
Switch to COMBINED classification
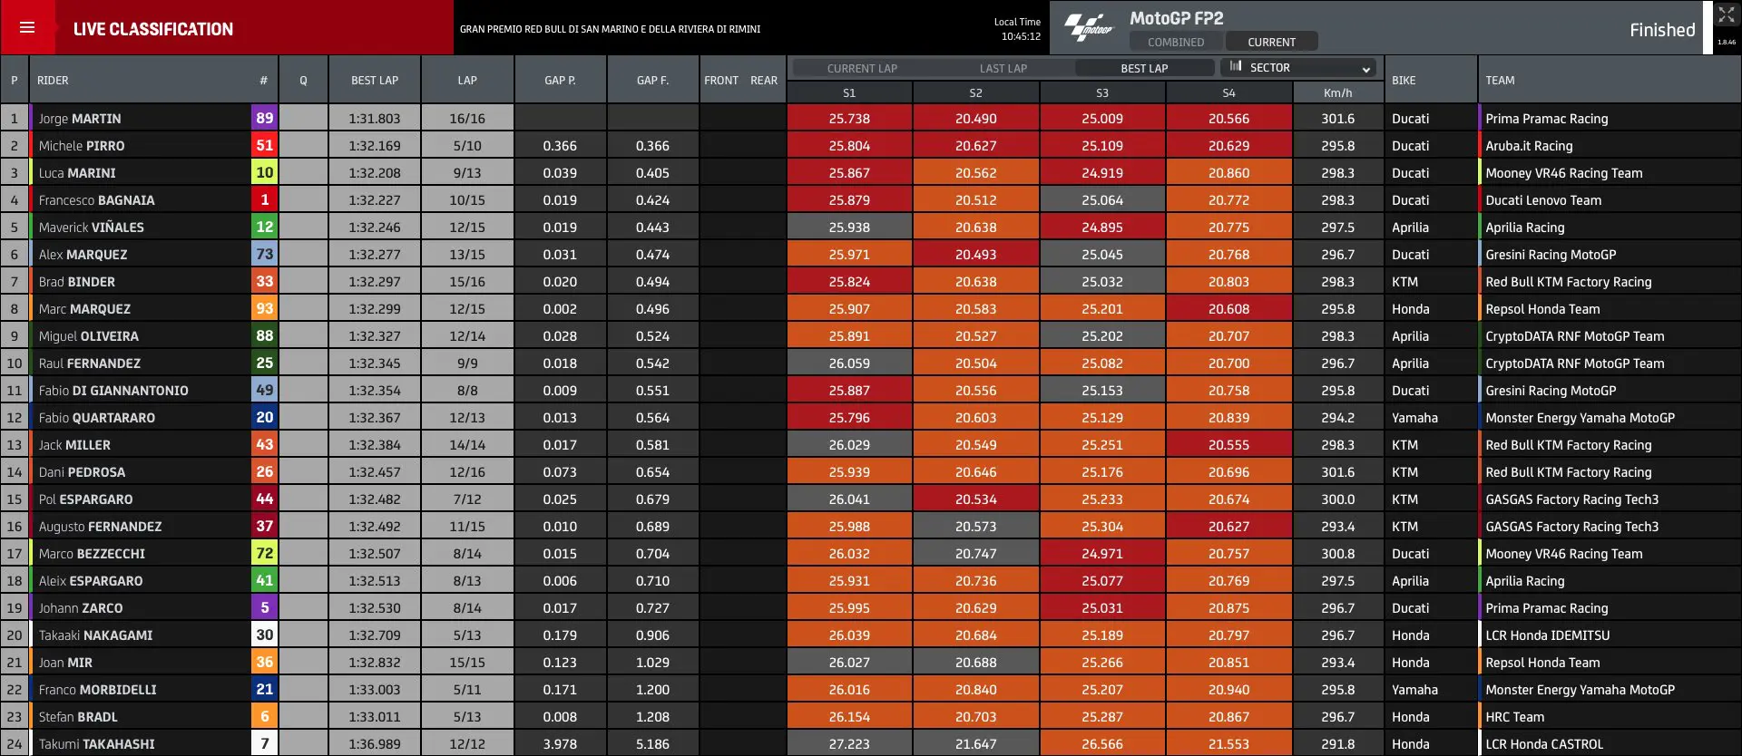[x=1176, y=42]
